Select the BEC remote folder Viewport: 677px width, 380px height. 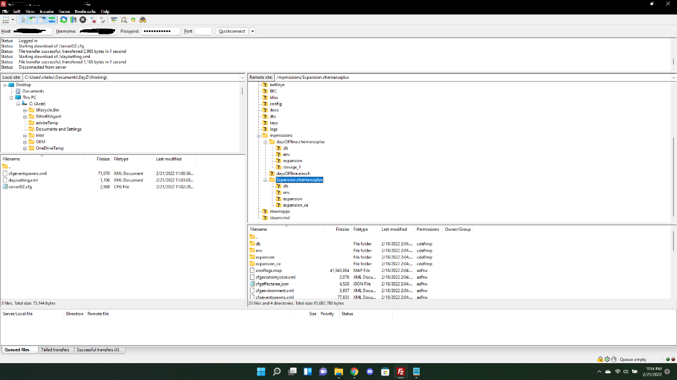[x=274, y=91]
